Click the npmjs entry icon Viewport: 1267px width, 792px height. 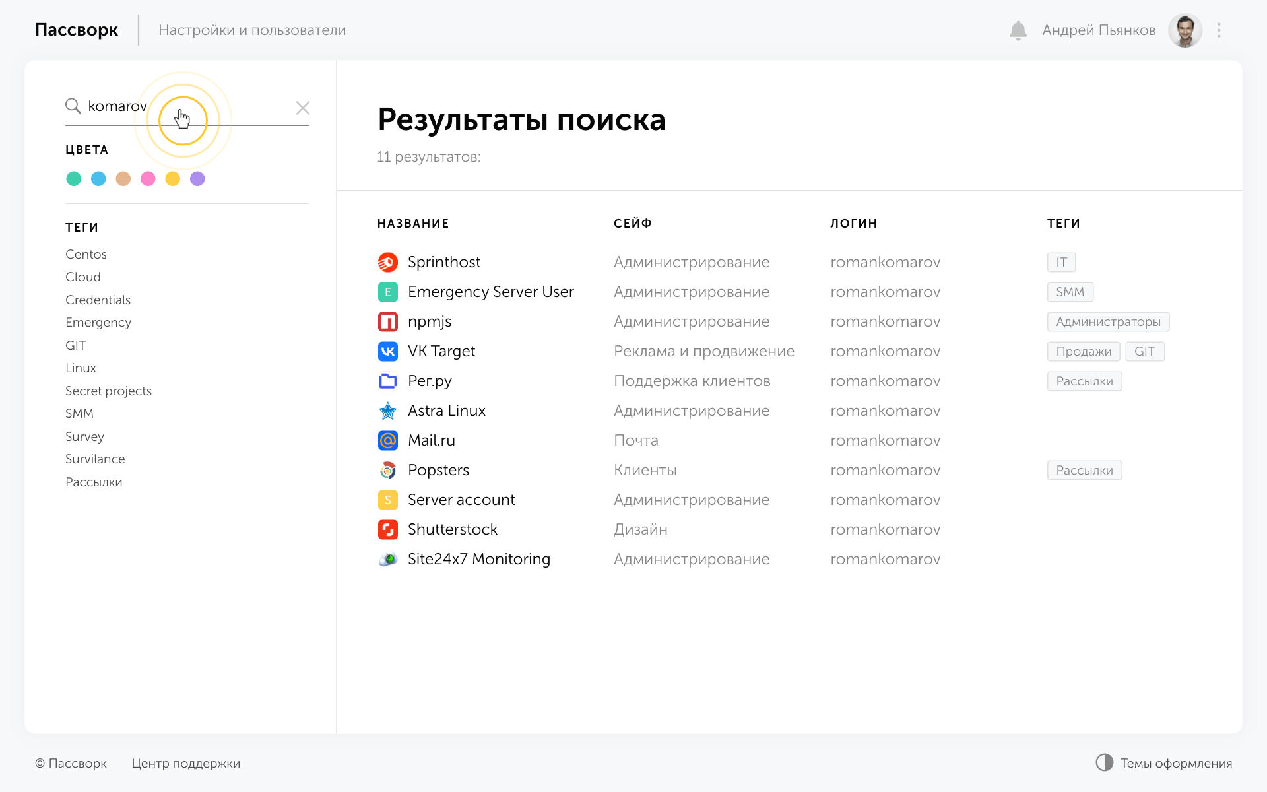coord(388,321)
